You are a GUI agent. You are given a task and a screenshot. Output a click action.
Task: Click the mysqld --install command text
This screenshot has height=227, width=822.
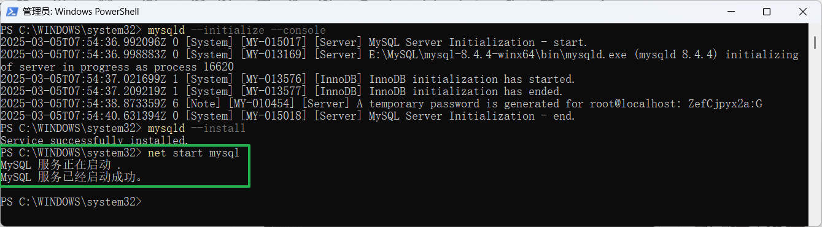(196, 128)
